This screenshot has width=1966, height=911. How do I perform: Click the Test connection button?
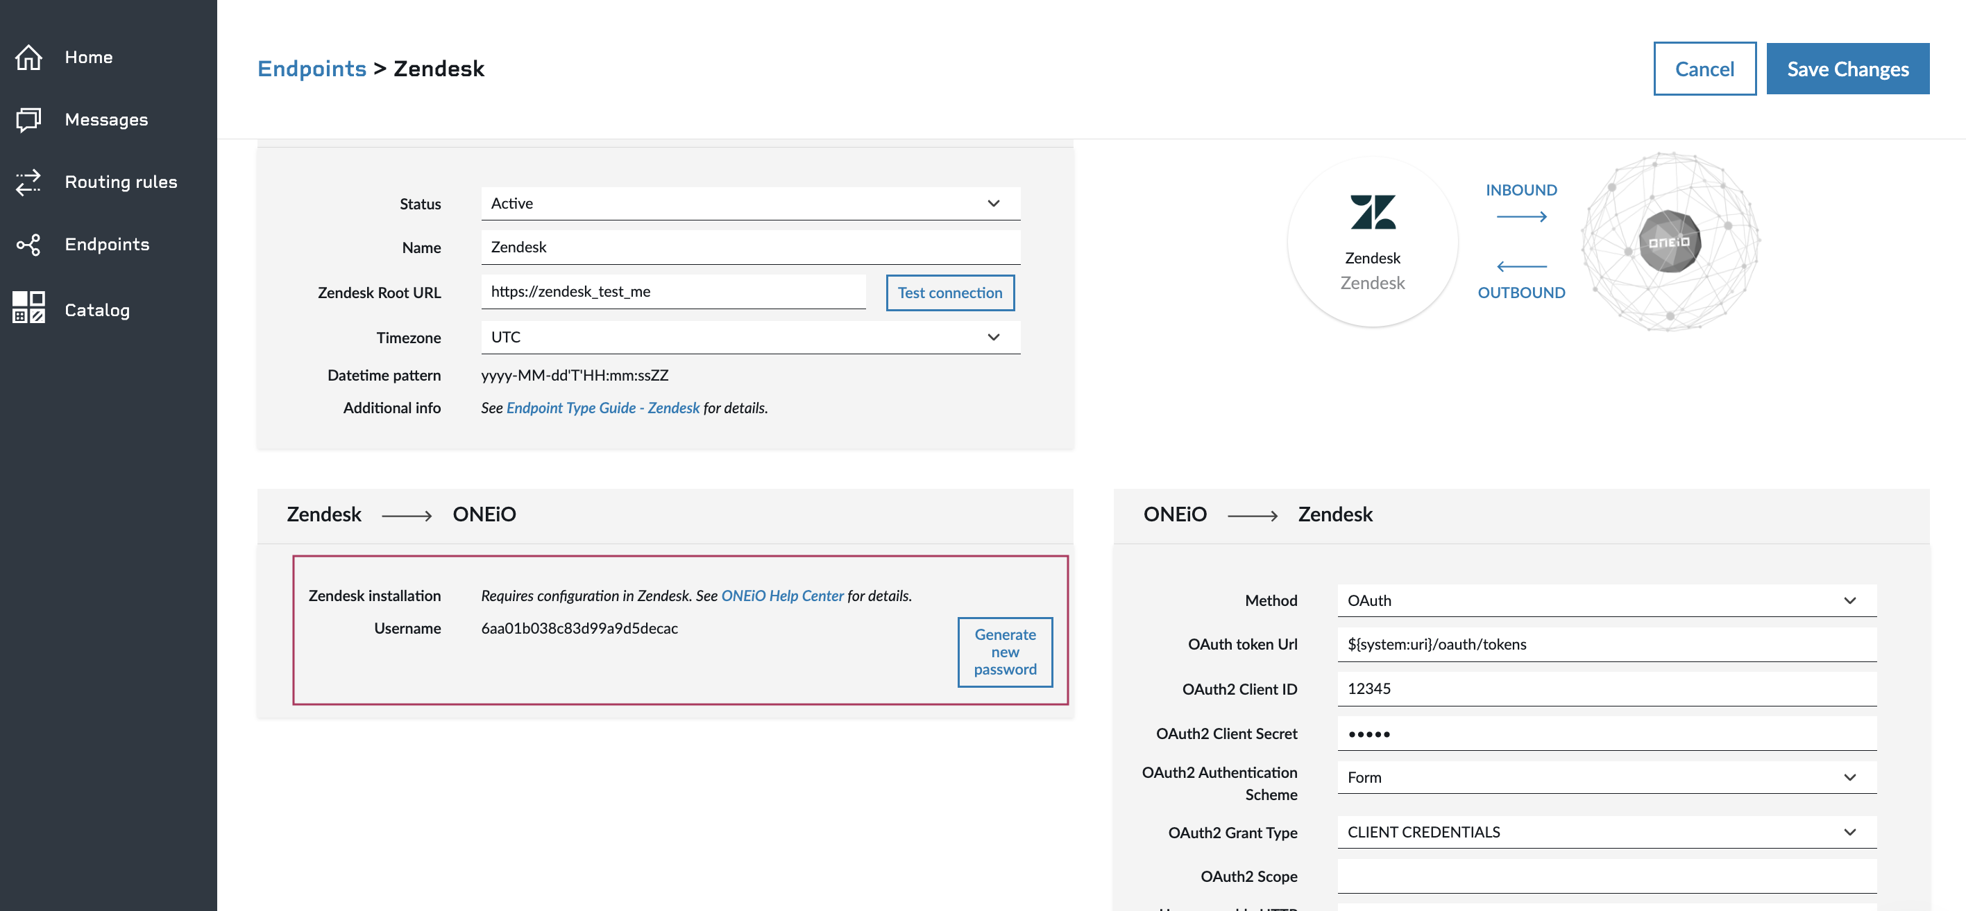coord(949,293)
